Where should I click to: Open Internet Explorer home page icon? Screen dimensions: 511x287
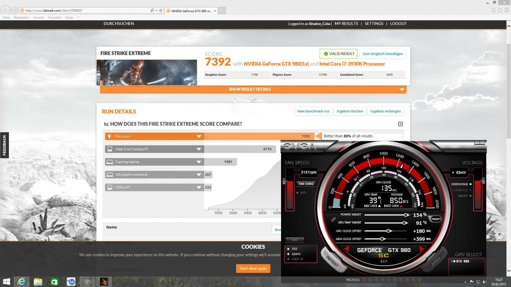point(494,10)
